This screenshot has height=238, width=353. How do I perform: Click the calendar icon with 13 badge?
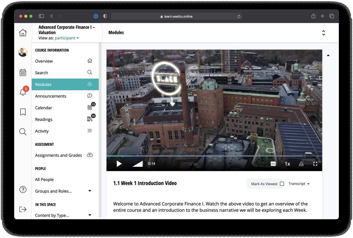[x=91, y=107]
